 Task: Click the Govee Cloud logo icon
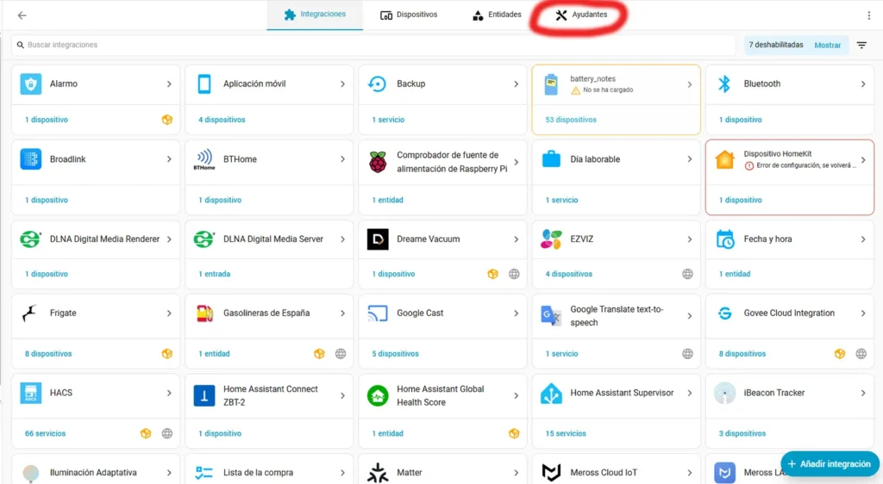724,313
